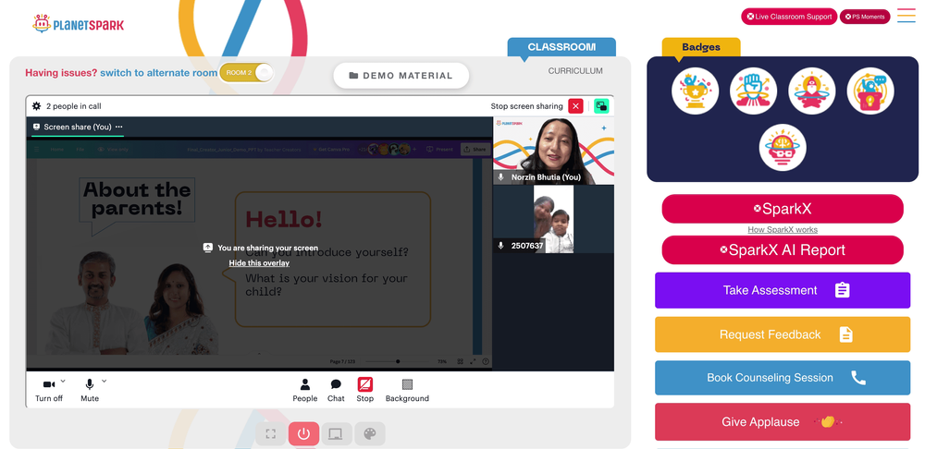This screenshot has width=925, height=449.
Task: Select the brain with glasses badge
Action: pyautogui.click(x=783, y=147)
